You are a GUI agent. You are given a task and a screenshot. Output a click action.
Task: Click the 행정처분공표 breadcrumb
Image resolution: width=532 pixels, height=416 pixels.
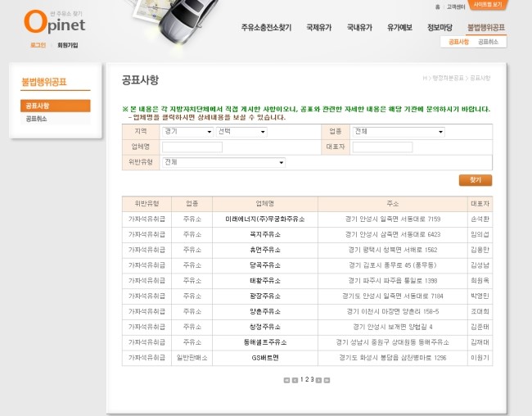(448, 78)
